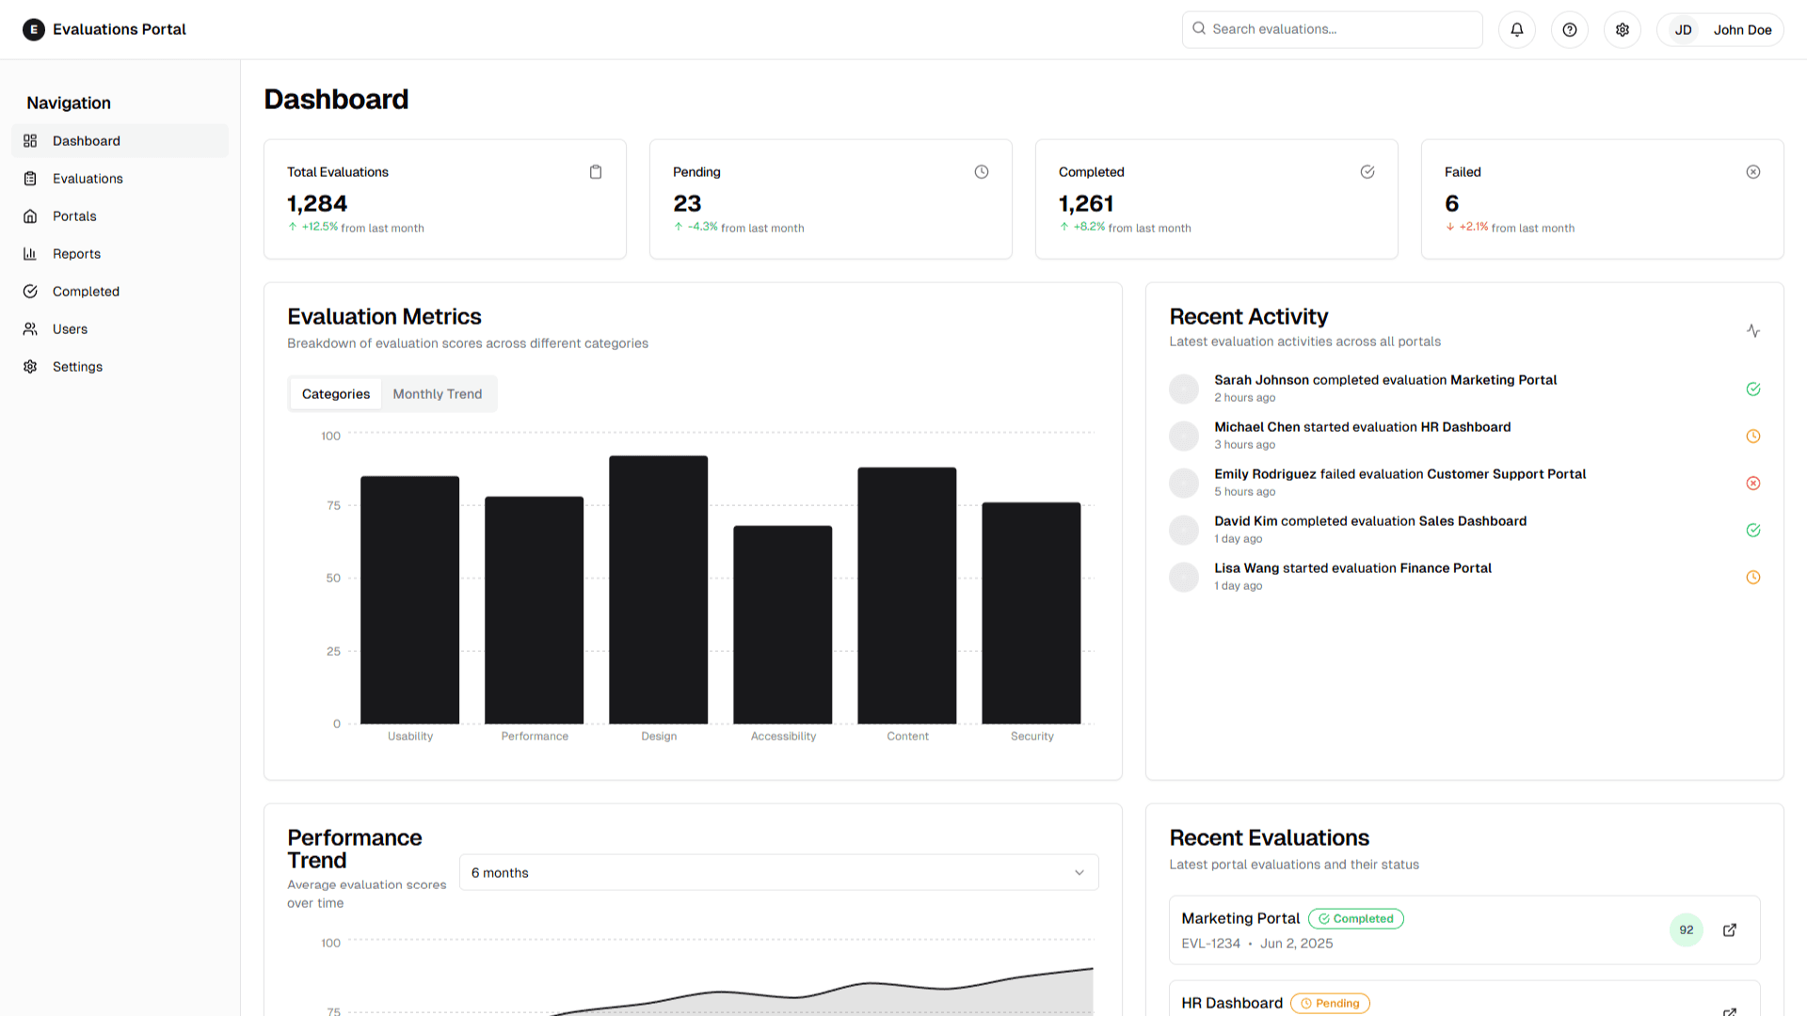This screenshot has width=1807, height=1016.
Task: Click the 92 score badge
Action: click(1687, 930)
